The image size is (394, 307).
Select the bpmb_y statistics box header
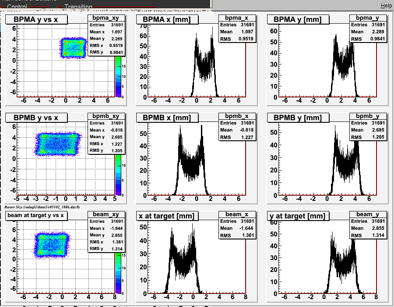pyautogui.click(x=368, y=116)
